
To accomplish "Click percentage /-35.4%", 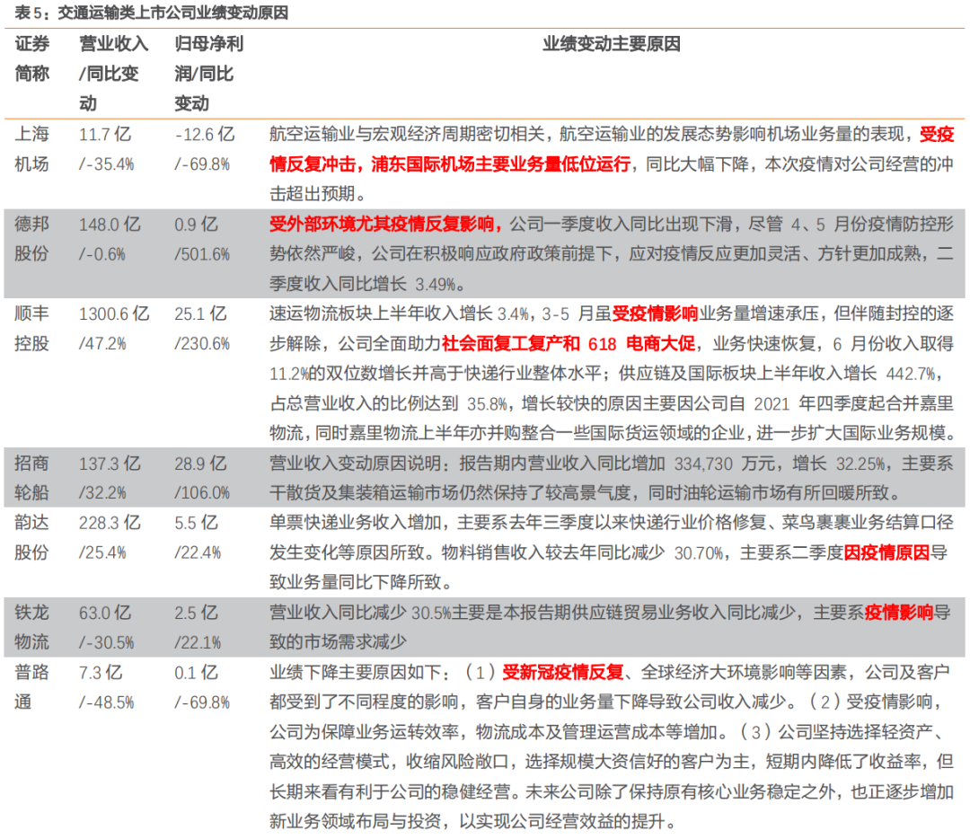I will tap(106, 164).
